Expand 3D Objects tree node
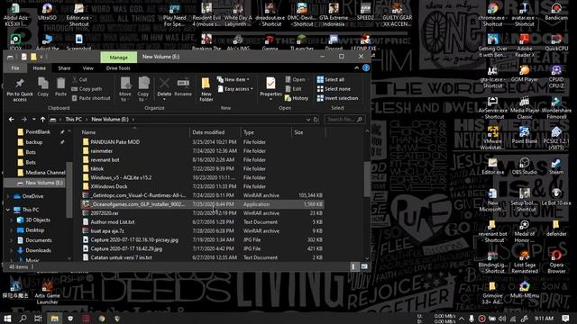Image resolution: width=577 pixels, height=324 pixels. tap(12, 220)
